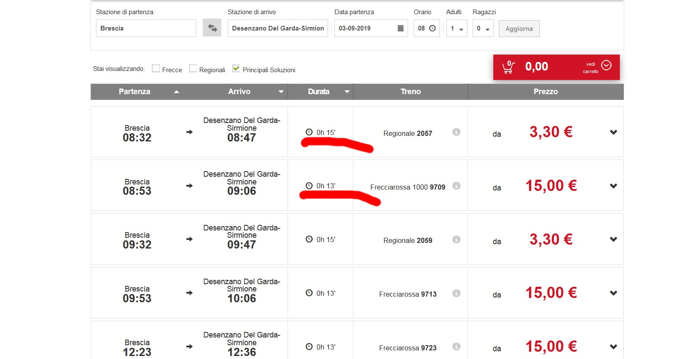The width and height of the screenshot is (684, 359).
Task: Expand the 08:53 Frecciarossa fare details
Action: (x=613, y=186)
